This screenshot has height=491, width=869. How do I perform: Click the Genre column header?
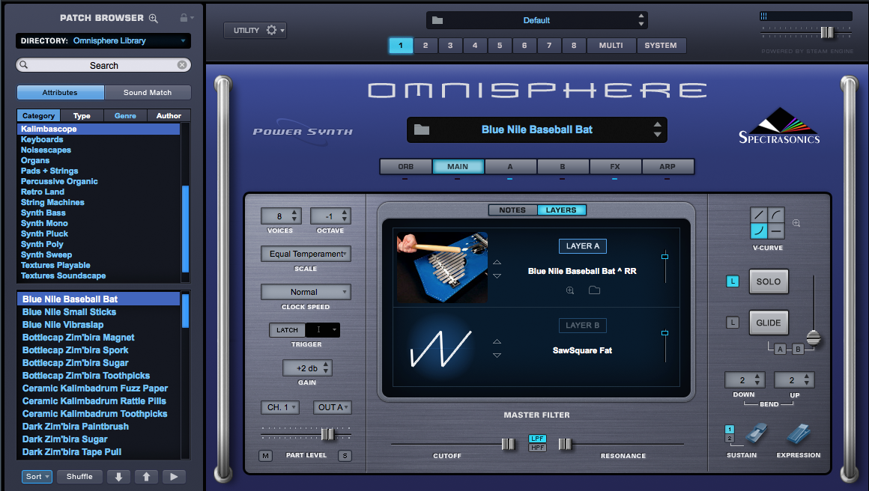pyautogui.click(x=125, y=116)
